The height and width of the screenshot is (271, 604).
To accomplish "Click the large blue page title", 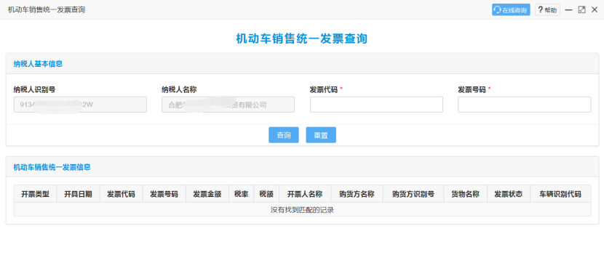I will pyautogui.click(x=301, y=39).
